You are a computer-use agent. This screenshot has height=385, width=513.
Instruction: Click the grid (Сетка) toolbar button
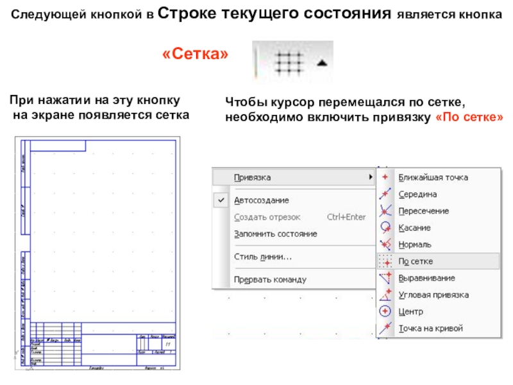(289, 63)
